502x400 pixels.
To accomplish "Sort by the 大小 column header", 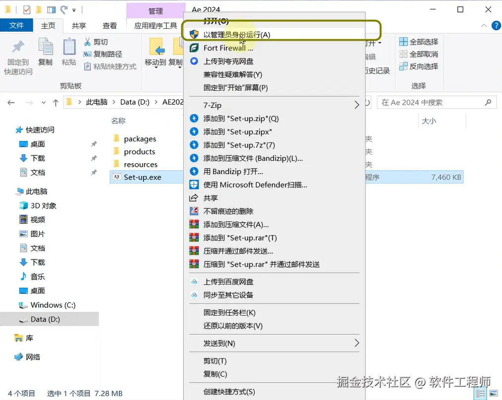I will [429, 121].
